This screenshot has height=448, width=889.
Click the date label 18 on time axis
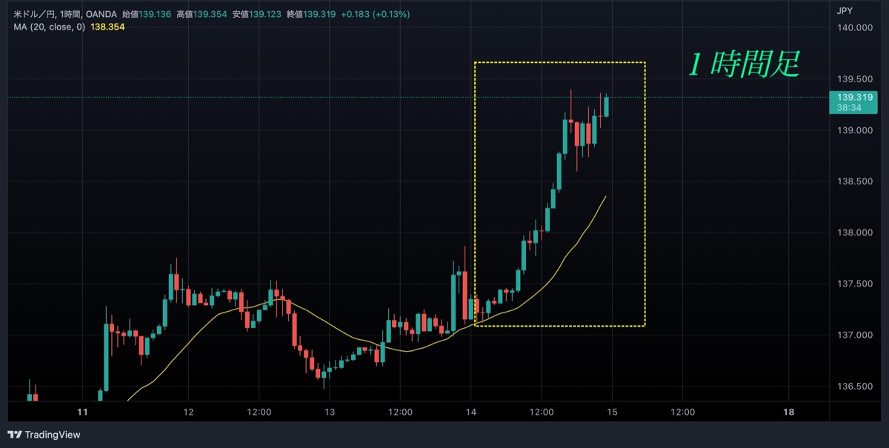[x=789, y=412]
